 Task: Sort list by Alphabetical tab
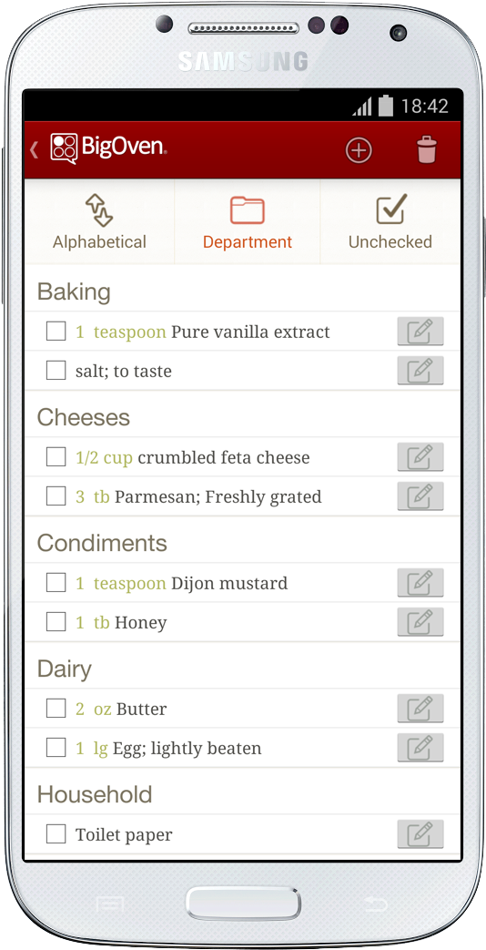[99, 221]
